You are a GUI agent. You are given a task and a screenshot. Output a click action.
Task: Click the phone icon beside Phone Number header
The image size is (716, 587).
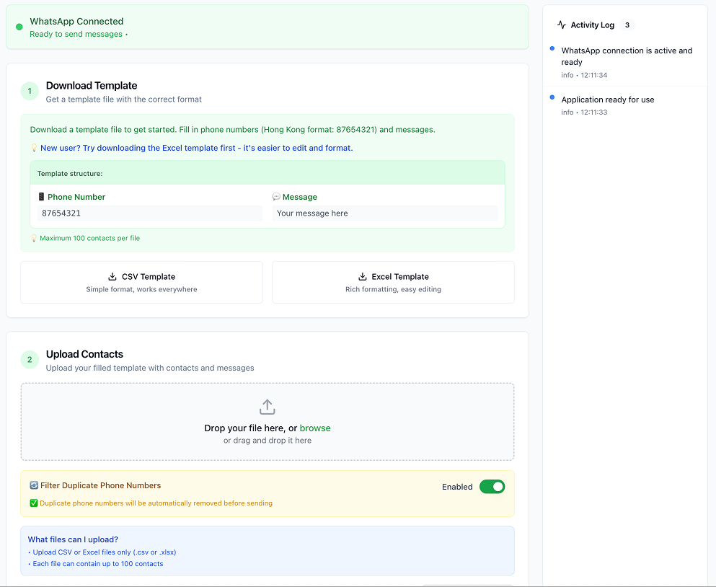click(x=41, y=197)
